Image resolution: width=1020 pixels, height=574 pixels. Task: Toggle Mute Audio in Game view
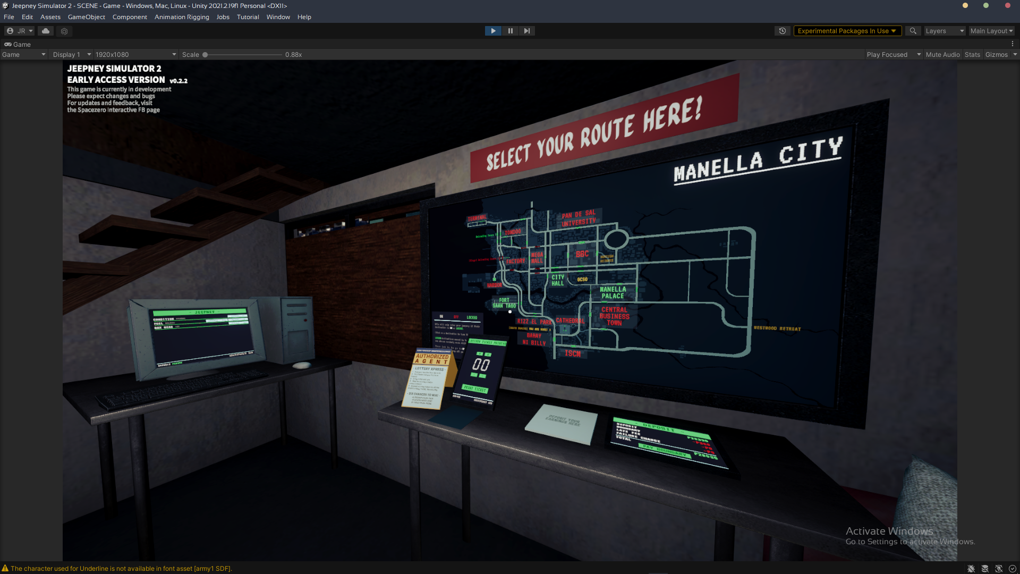click(942, 54)
